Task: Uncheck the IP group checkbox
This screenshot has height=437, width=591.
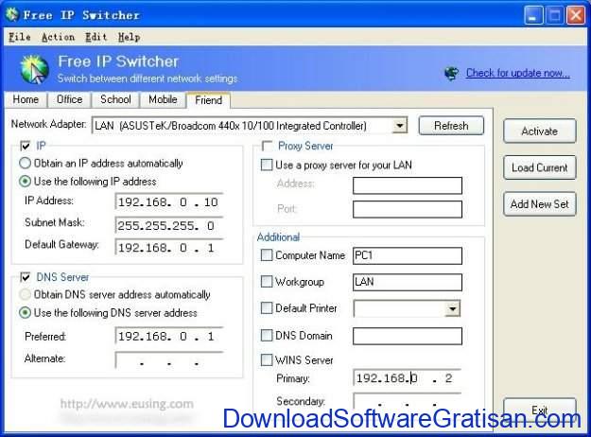Action: [x=26, y=146]
